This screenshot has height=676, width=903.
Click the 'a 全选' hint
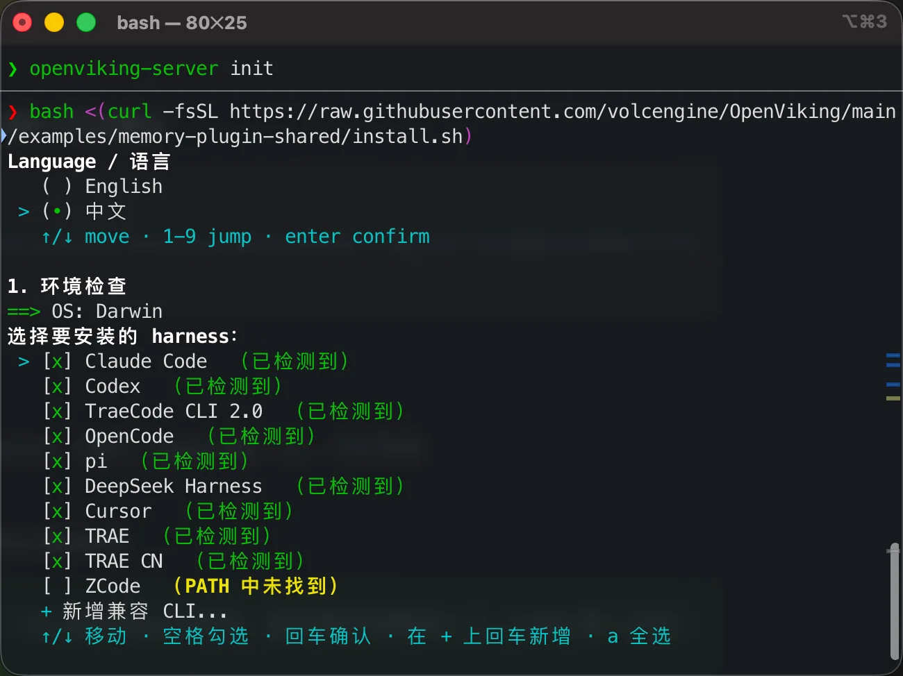coord(639,636)
